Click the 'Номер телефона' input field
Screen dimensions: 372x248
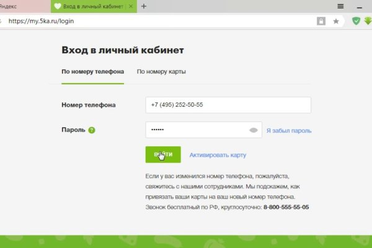(228, 105)
